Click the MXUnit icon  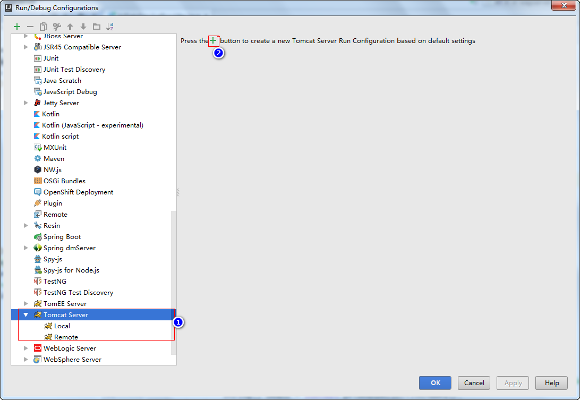37,148
